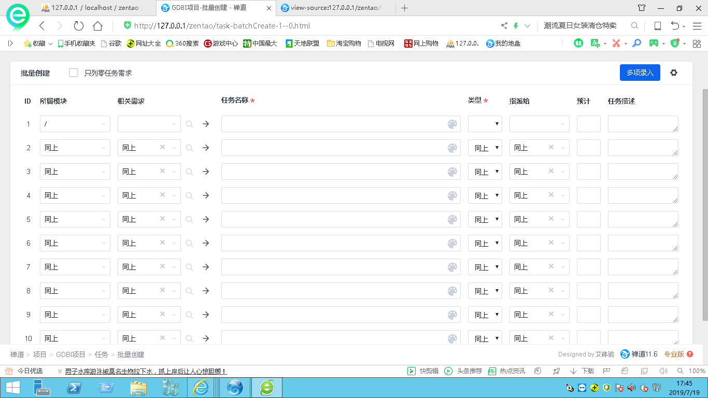The height and width of the screenshot is (398, 708).
Task: Select the GDBI项目-批量创建 - 禅道 tab
Action: [216, 8]
